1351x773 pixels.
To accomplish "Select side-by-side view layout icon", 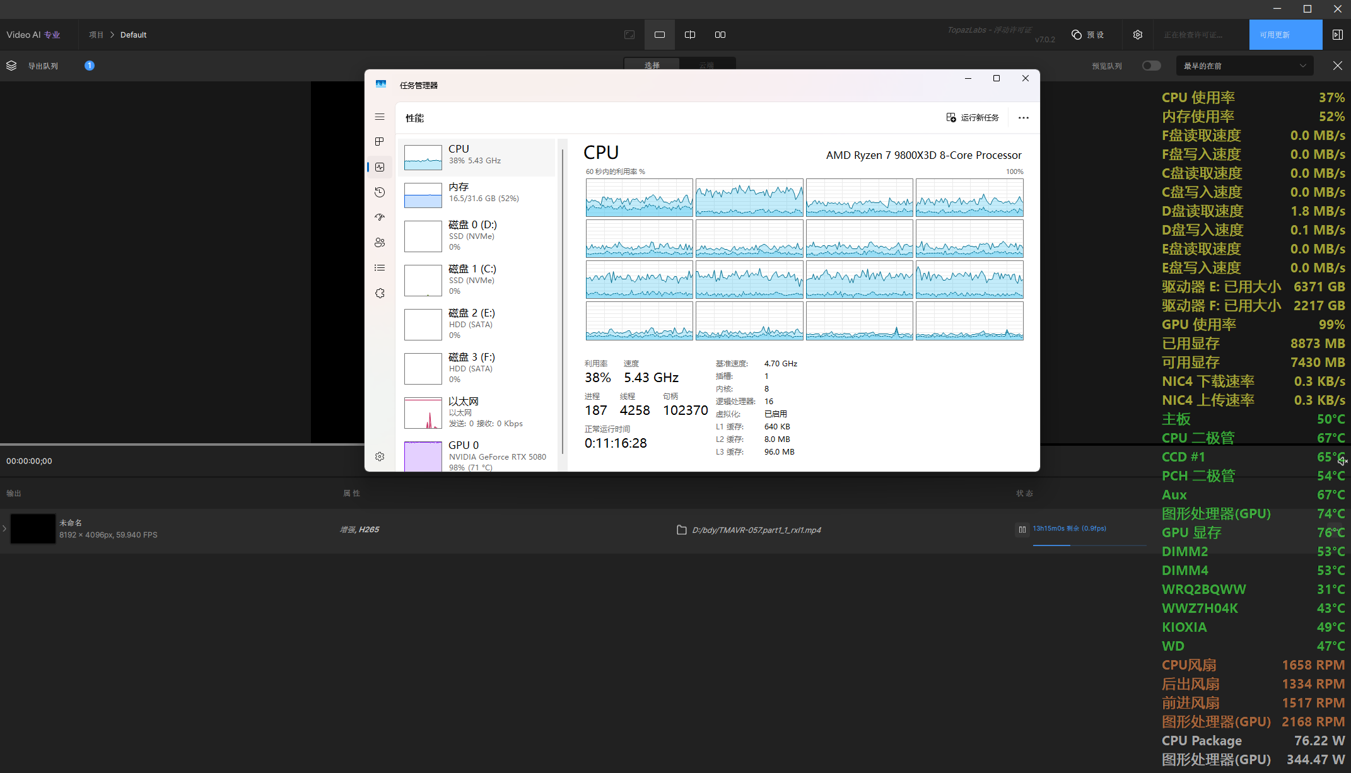I will [x=720, y=35].
